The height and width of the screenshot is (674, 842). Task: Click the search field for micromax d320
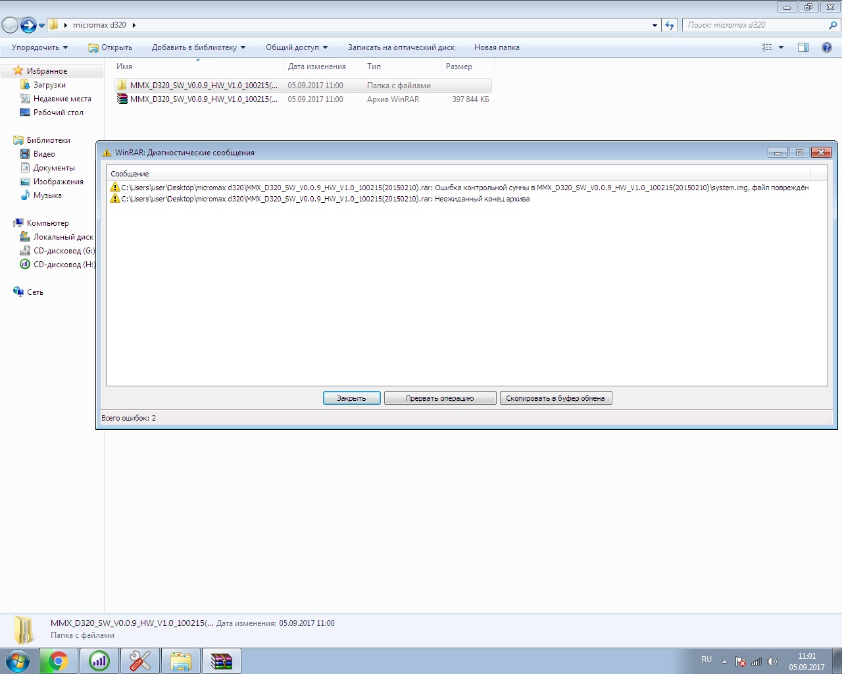(x=755, y=25)
